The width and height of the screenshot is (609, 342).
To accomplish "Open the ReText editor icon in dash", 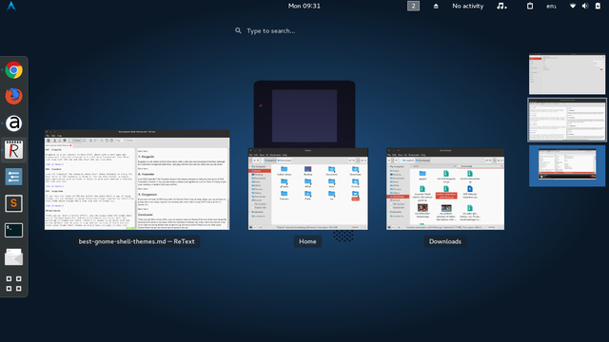I will [13, 150].
